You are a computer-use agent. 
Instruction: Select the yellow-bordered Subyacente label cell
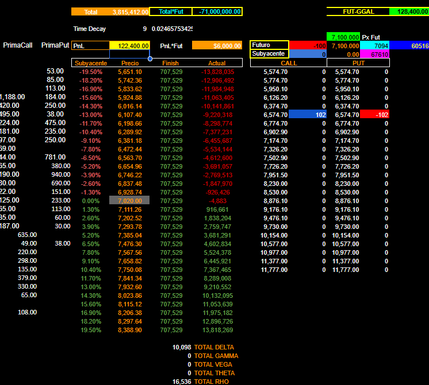pyautogui.click(x=270, y=54)
